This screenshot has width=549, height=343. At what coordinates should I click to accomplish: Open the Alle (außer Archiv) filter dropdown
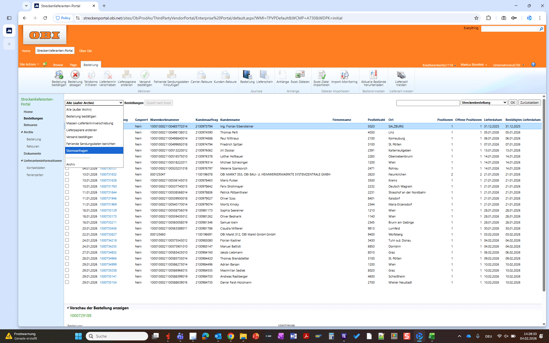pos(94,103)
